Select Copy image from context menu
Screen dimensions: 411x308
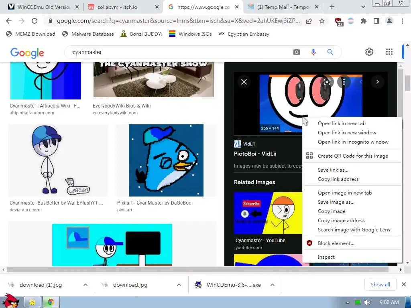coord(352,211)
